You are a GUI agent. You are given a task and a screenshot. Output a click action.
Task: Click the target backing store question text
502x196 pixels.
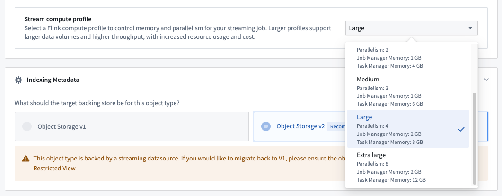click(x=97, y=103)
